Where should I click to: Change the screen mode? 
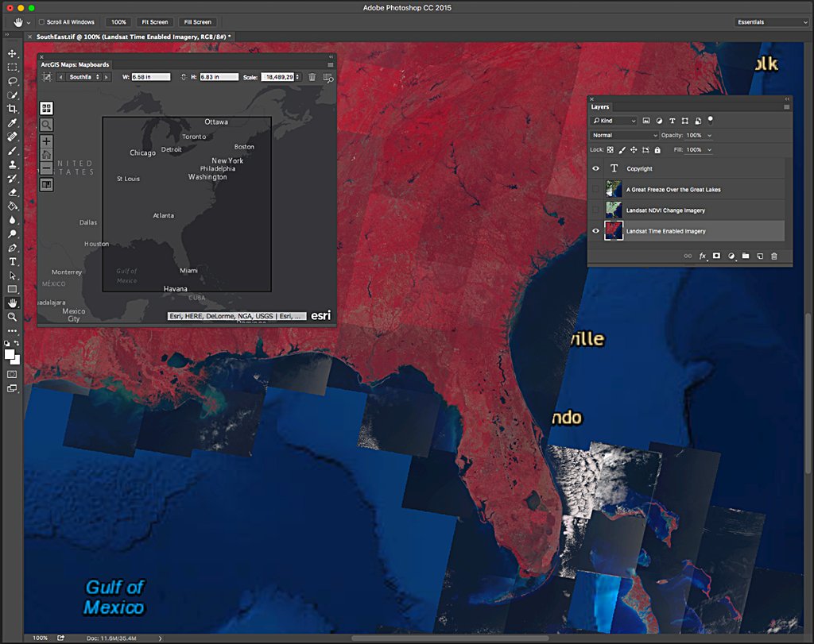pos(12,388)
